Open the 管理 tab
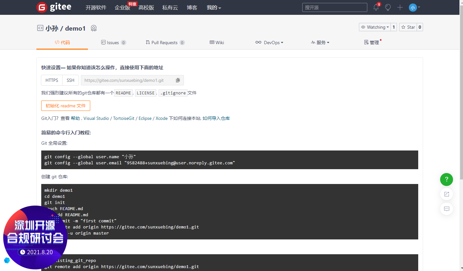The height and width of the screenshot is (271, 463). (x=371, y=43)
